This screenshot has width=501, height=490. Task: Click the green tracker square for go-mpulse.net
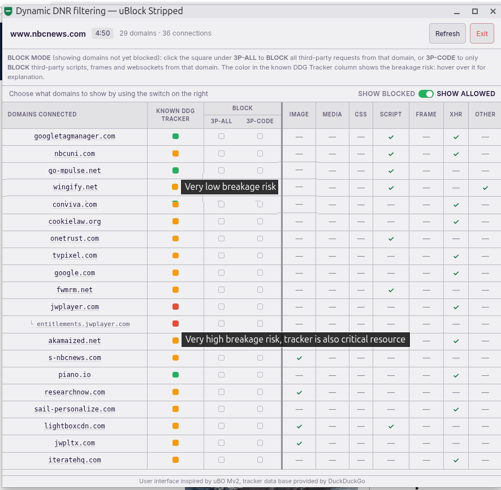[x=175, y=171]
